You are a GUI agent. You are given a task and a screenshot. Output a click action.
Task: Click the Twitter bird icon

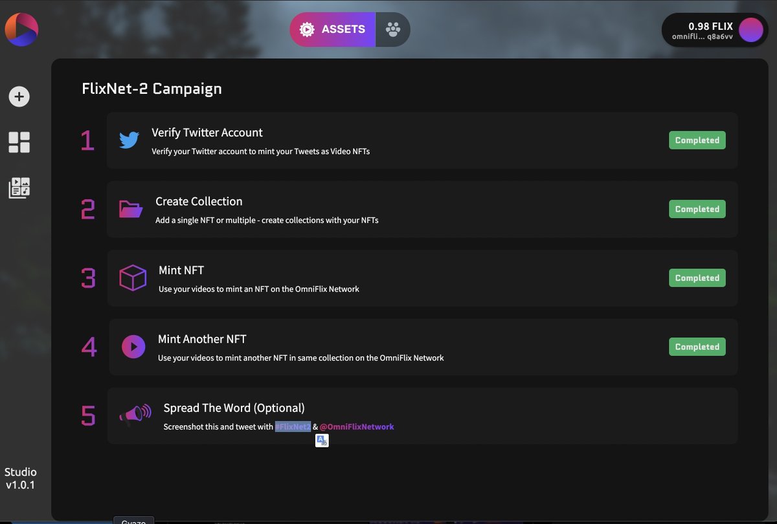(x=129, y=140)
